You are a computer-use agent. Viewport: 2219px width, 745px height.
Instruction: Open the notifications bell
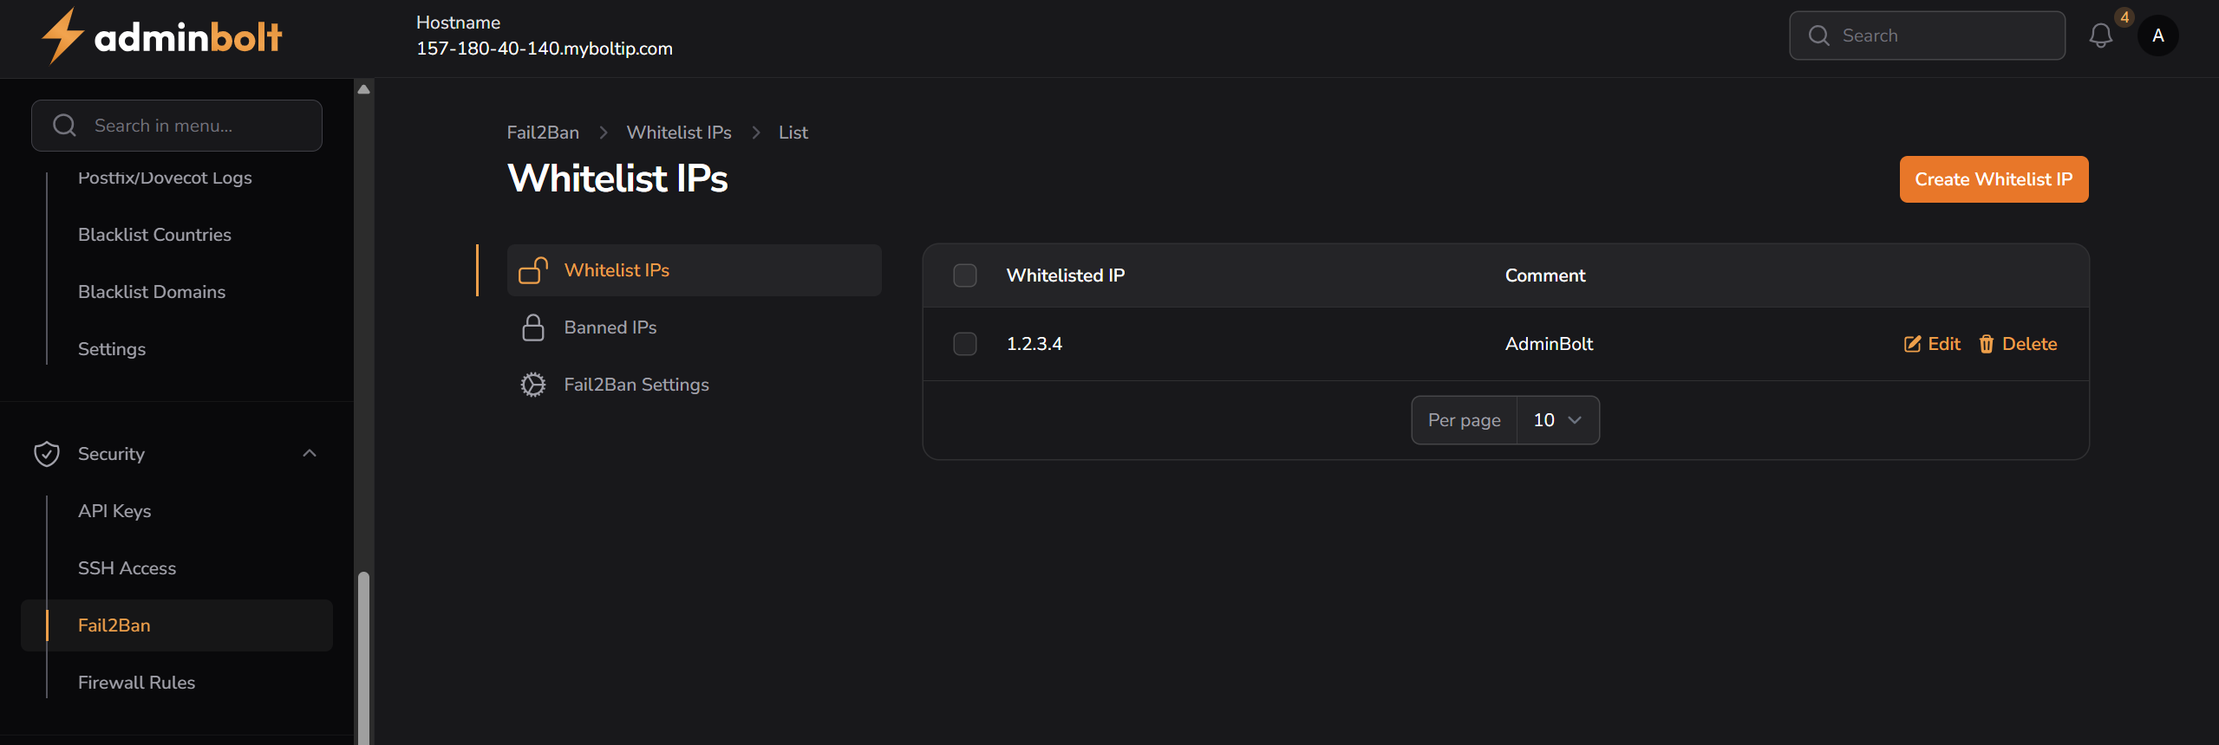[2101, 36]
